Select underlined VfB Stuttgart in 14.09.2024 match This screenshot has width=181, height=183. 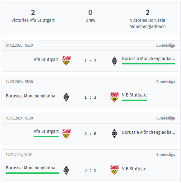click(134, 95)
